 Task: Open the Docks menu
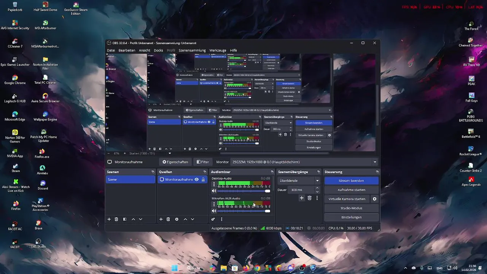(x=158, y=50)
